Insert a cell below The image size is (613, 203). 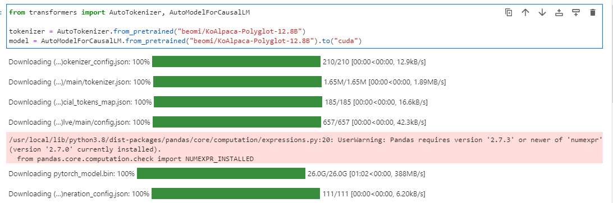point(576,12)
